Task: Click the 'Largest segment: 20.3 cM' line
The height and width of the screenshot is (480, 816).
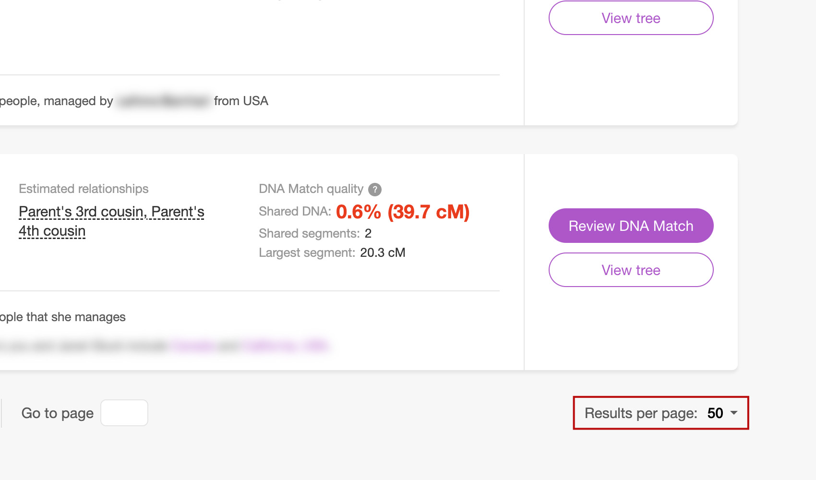Action: click(x=332, y=253)
